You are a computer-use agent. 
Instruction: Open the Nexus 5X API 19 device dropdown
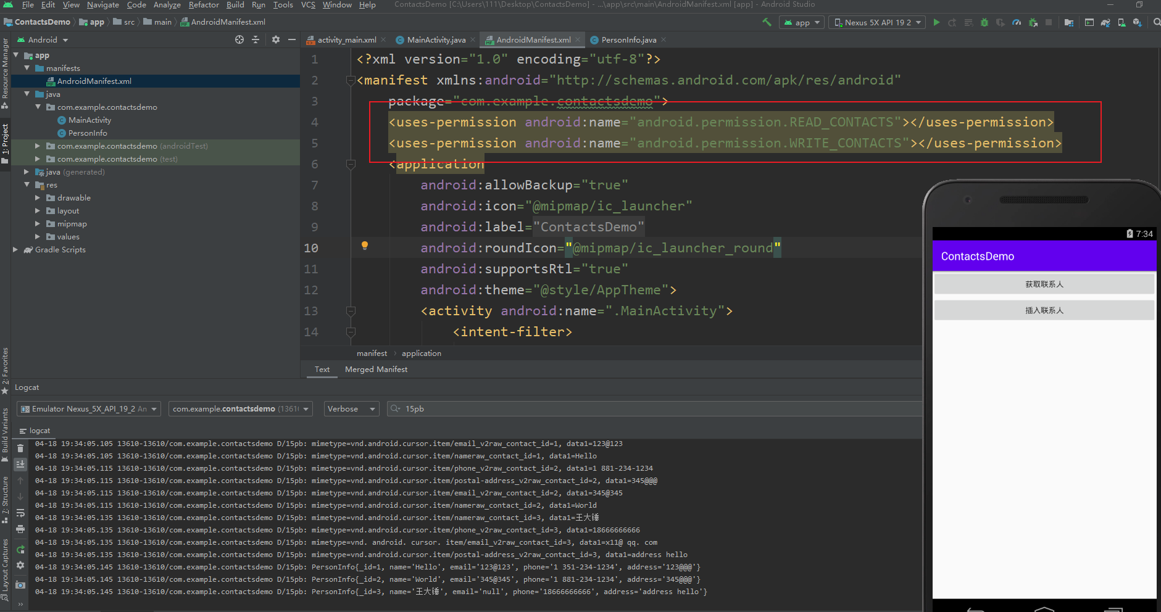[x=876, y=22]
